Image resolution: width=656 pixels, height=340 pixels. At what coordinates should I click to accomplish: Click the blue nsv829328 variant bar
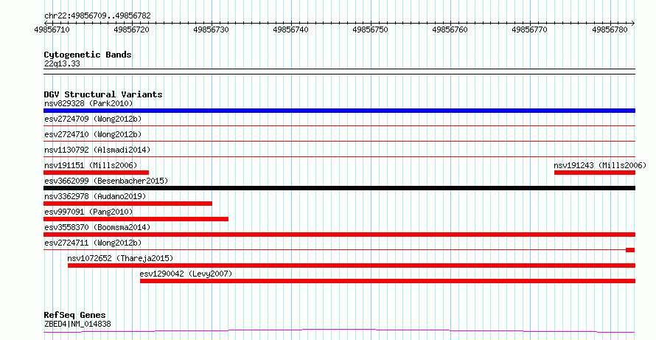(339, 111)
